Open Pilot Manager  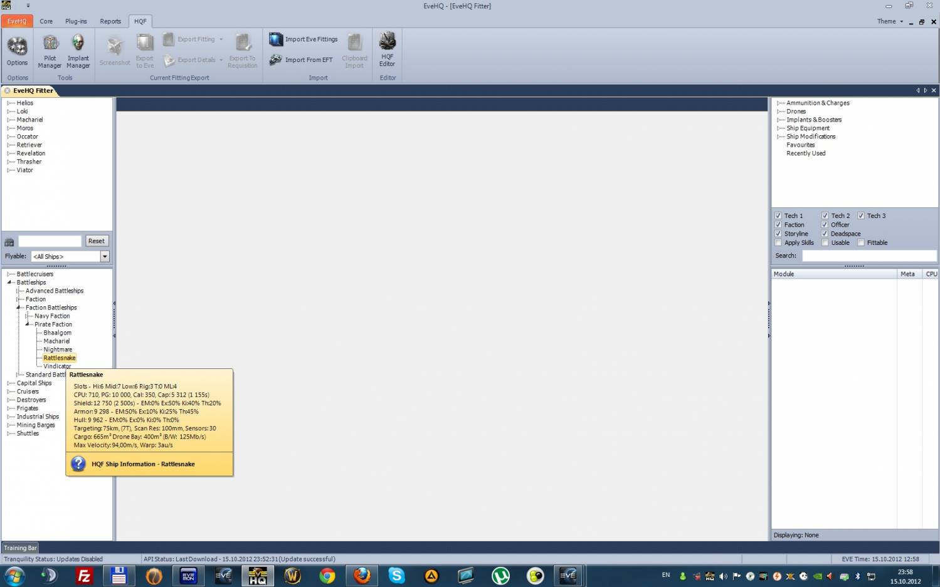(x=50, y=51)
